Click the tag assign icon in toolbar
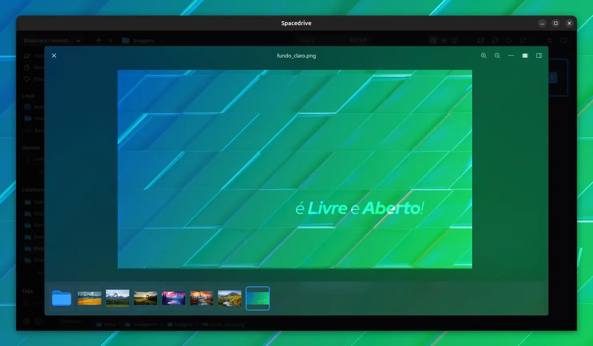Screen dimensions: 593x346 point(509,40)
